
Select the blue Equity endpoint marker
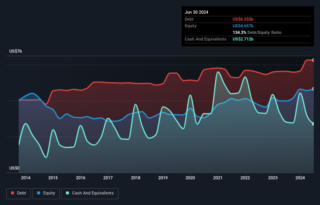(313, 89)
